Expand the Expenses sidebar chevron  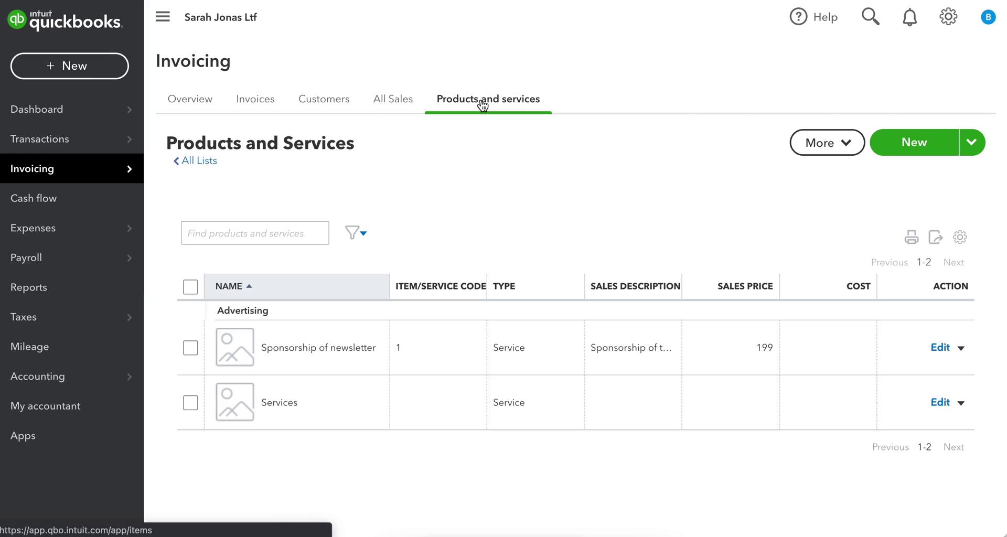tap(129, 228)
